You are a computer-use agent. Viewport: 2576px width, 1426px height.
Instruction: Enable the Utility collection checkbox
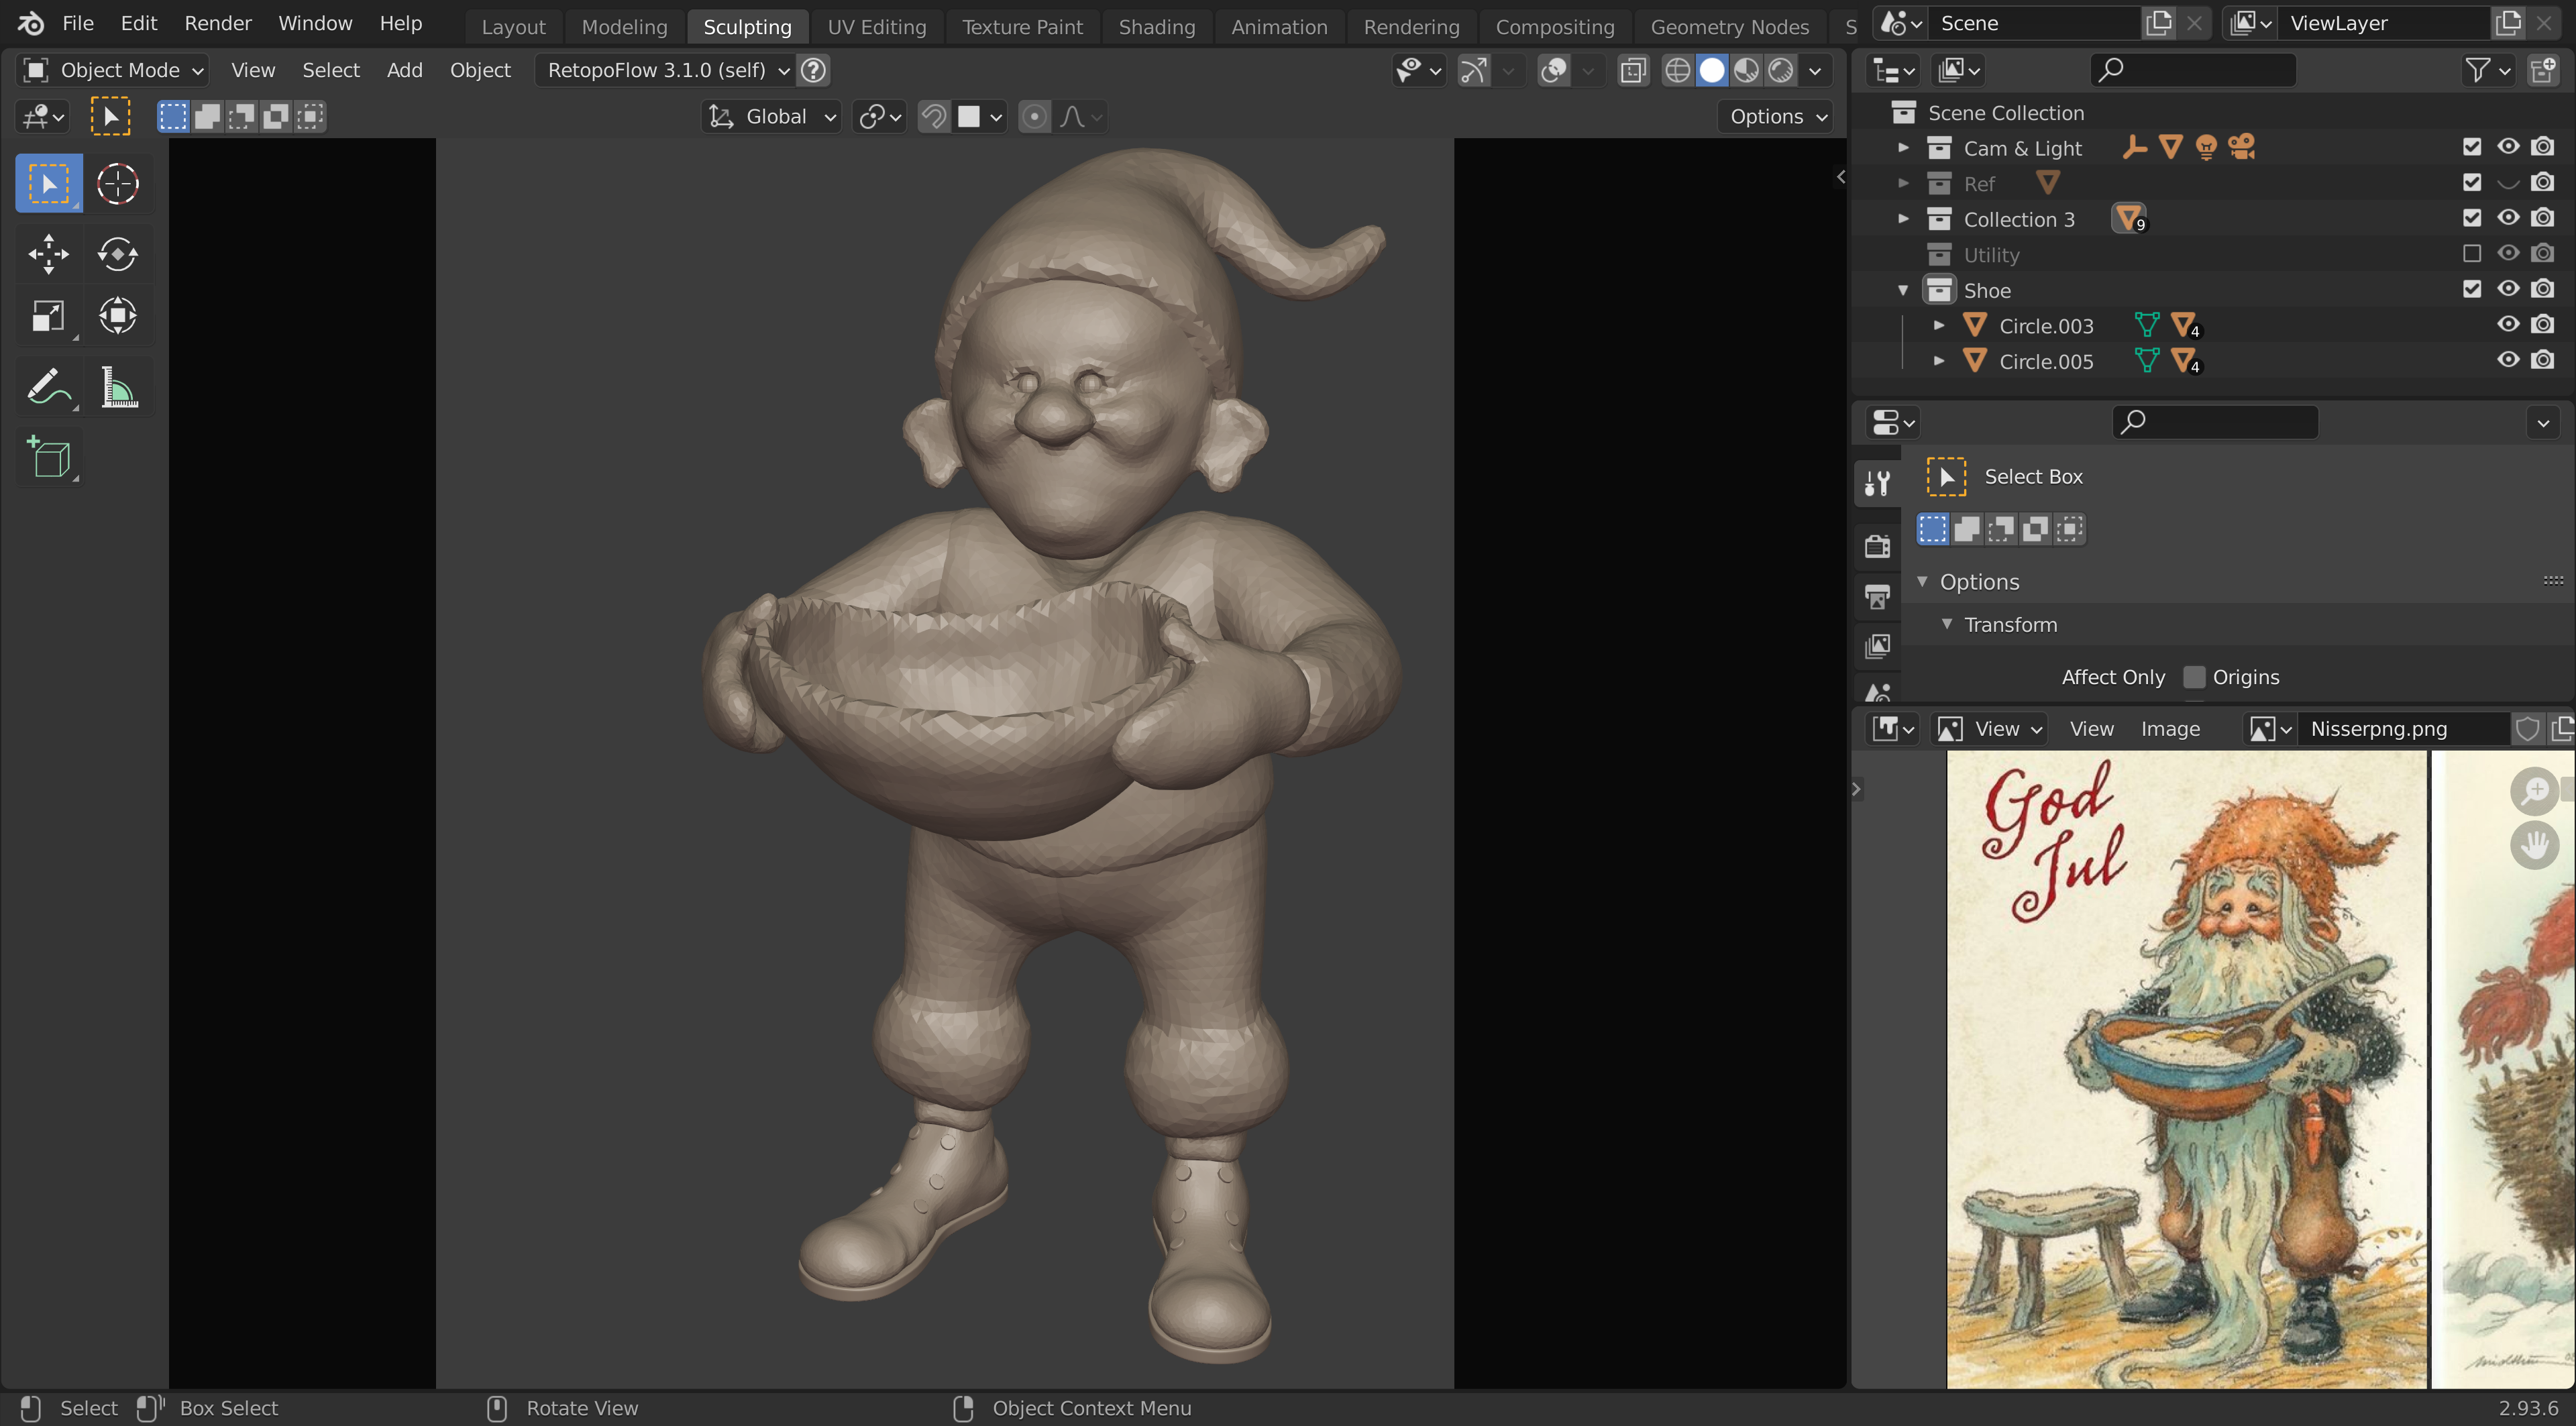click(2472, 254)
